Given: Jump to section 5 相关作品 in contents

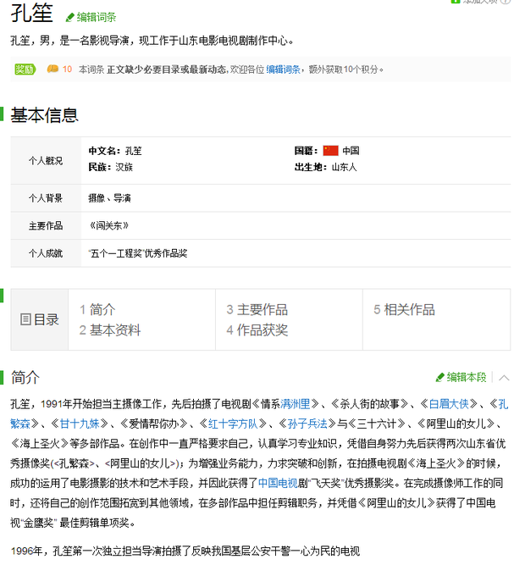Looking at the screenshot, I should click(x=405, y=309).
